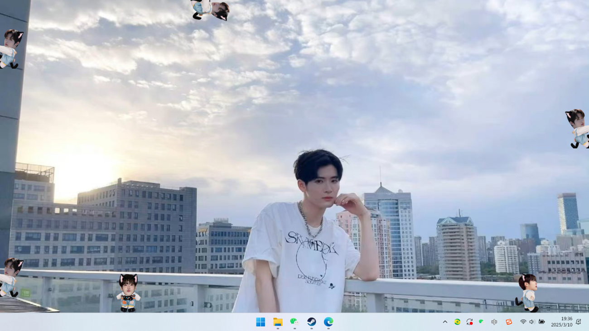The height and width of the screenshot is (331, 589).
Task: Open the calendar from the 19:36 clock
Action: tap(562, 322)
